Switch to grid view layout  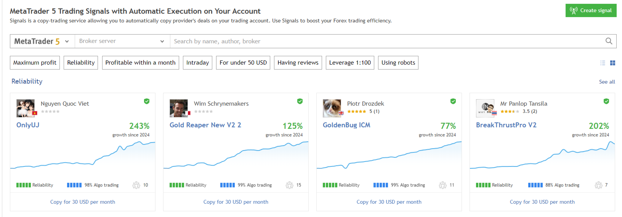[x=612, y=63]
